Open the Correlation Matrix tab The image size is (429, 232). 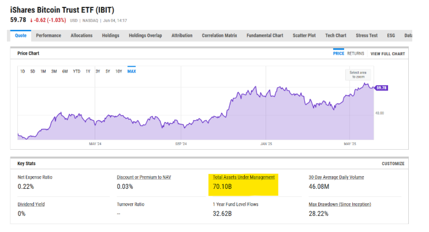(x=219, y=36)
